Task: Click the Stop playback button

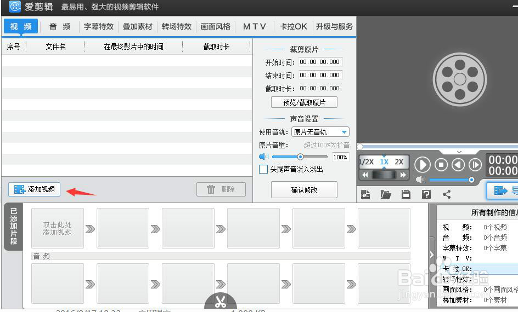Action: tap(441, 164)
